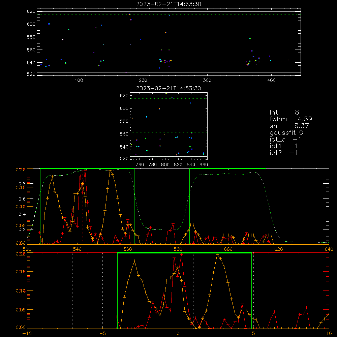
Task: Click the 620 y-axis label of top plot
Action: (x=31, y=11)
